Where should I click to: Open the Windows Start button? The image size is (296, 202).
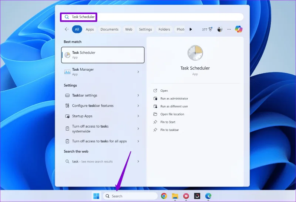(96, 196)
